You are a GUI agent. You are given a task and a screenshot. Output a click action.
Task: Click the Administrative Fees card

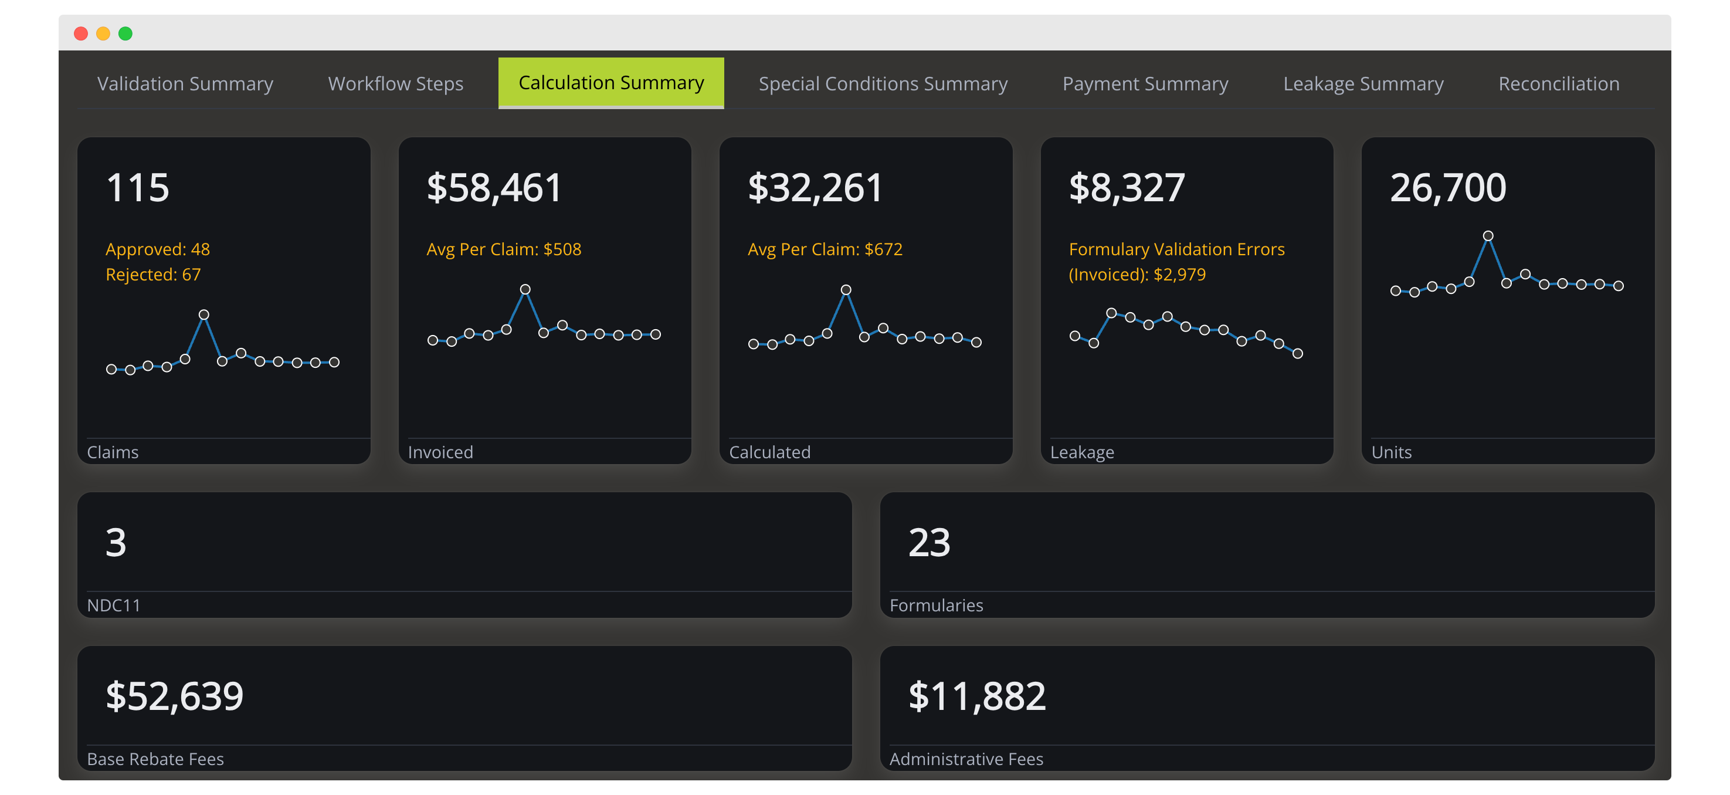[x=1267, y=708]
